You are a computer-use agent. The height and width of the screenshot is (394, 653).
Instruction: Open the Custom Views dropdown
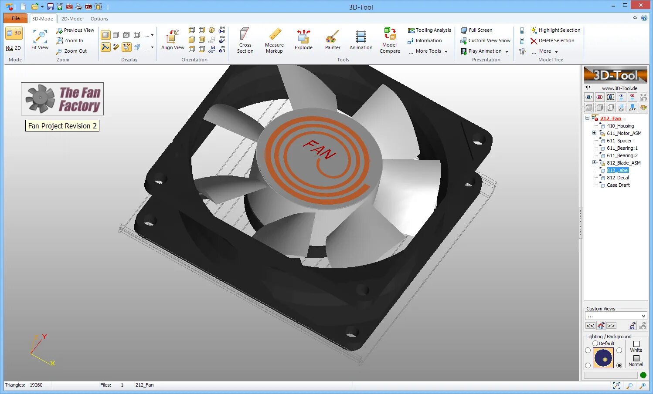click(x=616, y=316)
